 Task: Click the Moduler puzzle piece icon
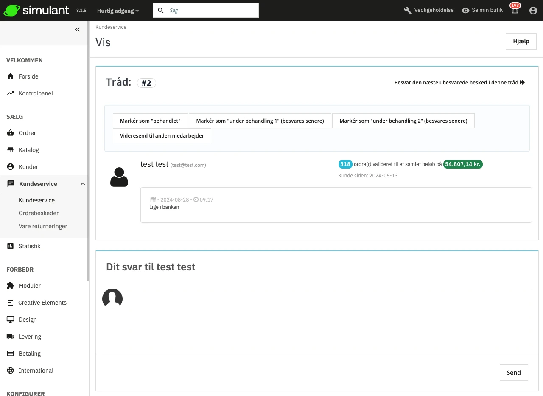point(11,286)
